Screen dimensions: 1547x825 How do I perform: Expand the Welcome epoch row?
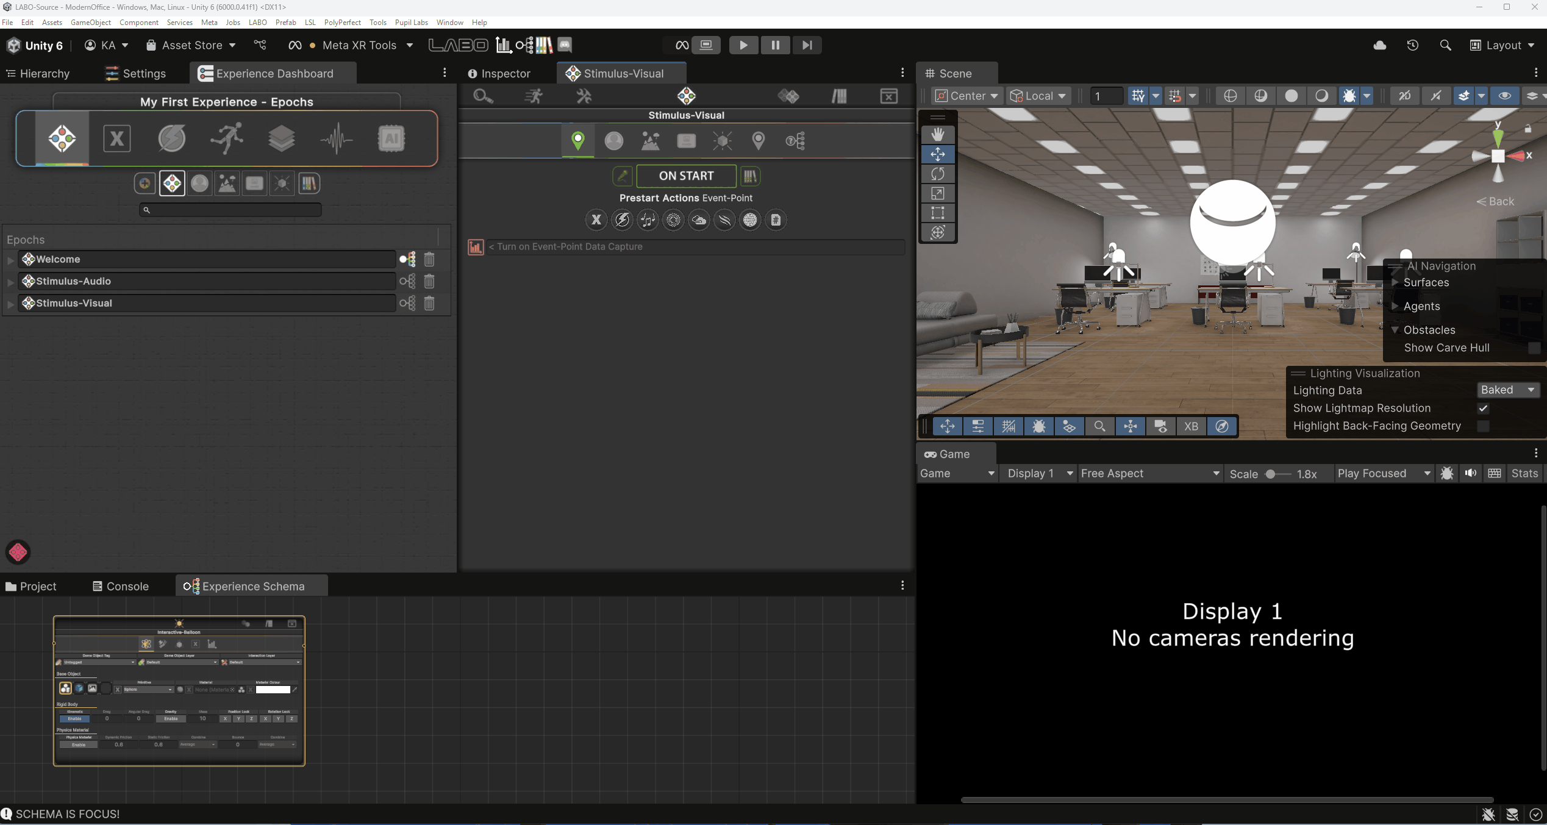pyautogui.click(x=10, y=260)
